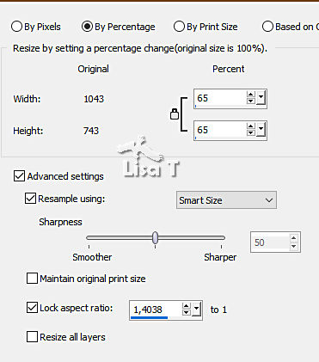The width and height of the screenshot is (319, 362).
Task: Decrease Sharpness value with down spinner
Action: click(293, 246)
